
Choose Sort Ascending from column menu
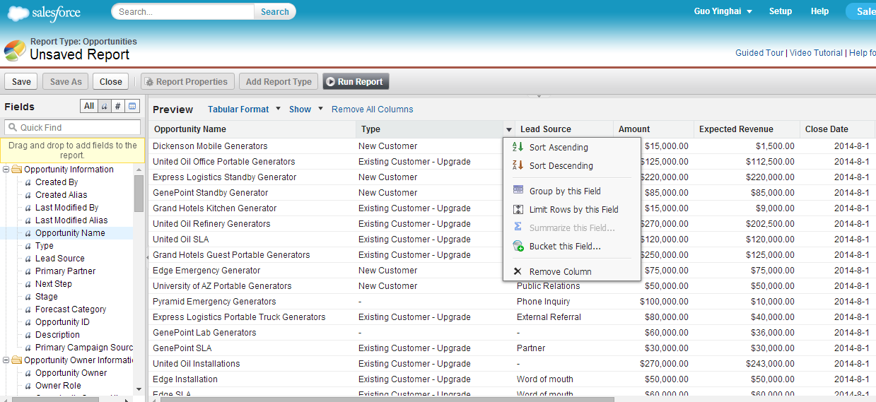[559, 147]
